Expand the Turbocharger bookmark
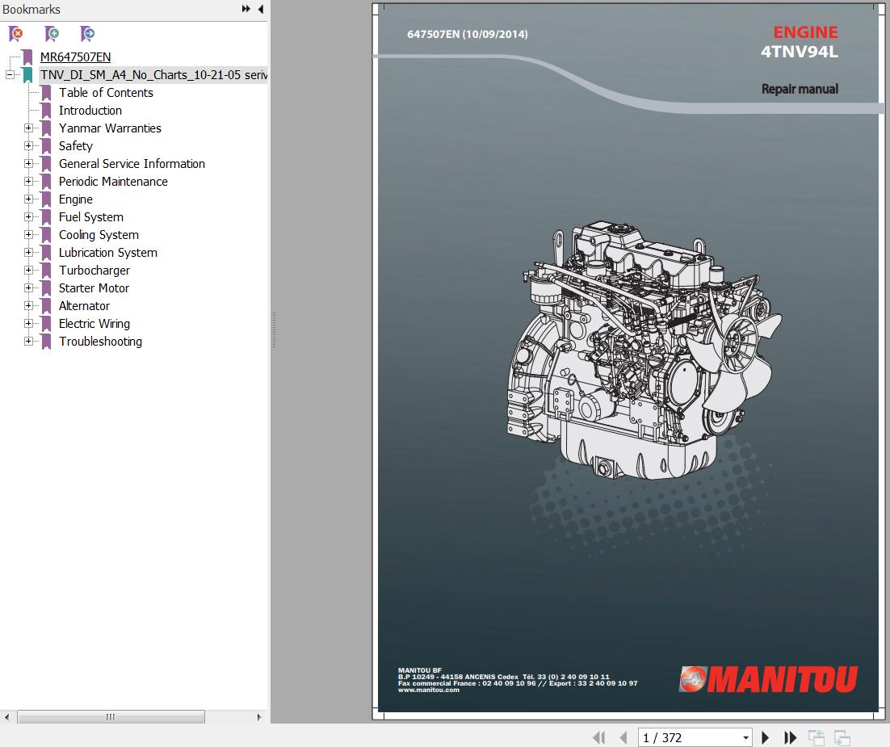Viewport: 890px width, 747px height. tap(28, 271)
